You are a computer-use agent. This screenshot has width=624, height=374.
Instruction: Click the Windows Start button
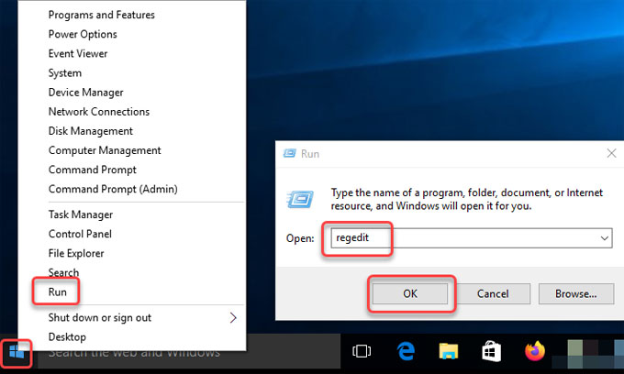click(17, 352)
